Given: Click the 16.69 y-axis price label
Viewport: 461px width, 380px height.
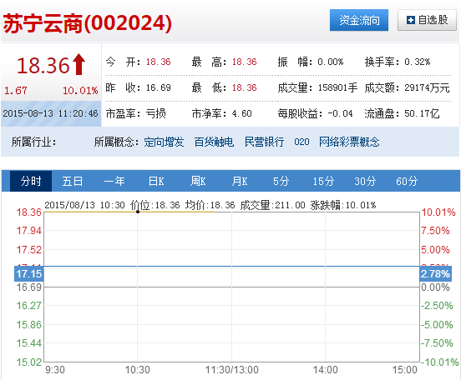Looking at the screenshot, I should (x=28, y=287).
